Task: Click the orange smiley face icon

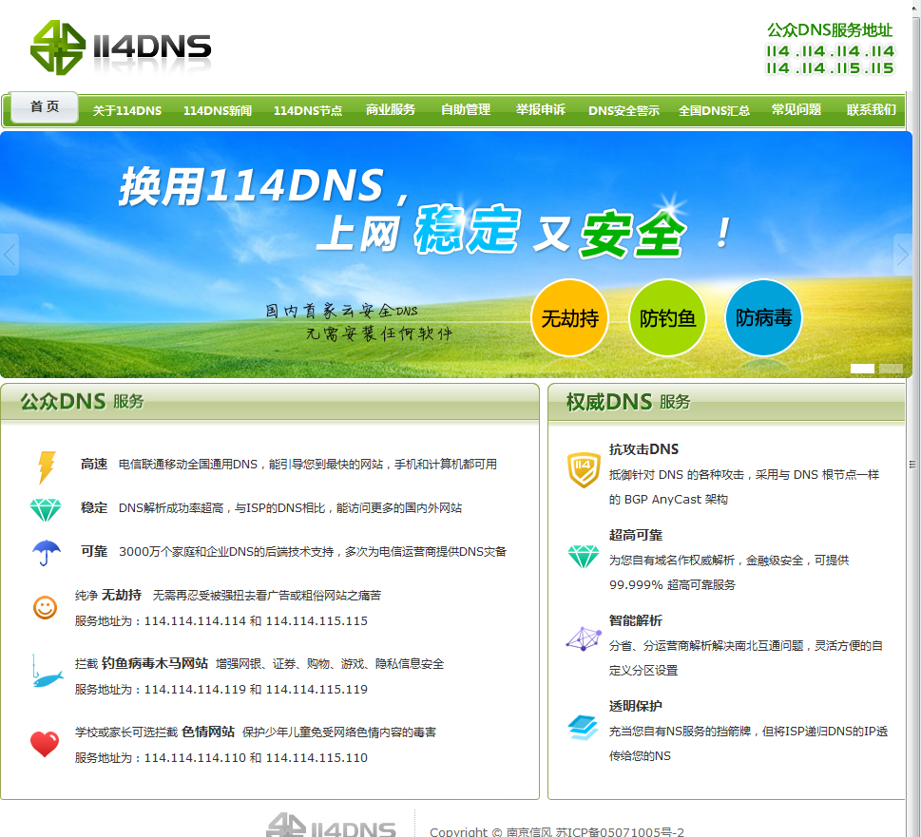Action: click(x=46, y=608)
